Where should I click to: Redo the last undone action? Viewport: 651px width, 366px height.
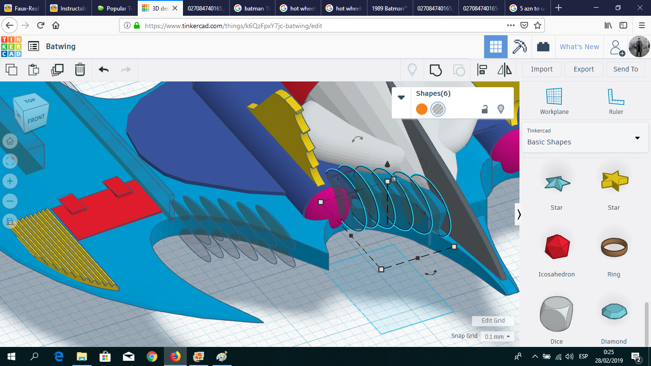coord(126,70)
